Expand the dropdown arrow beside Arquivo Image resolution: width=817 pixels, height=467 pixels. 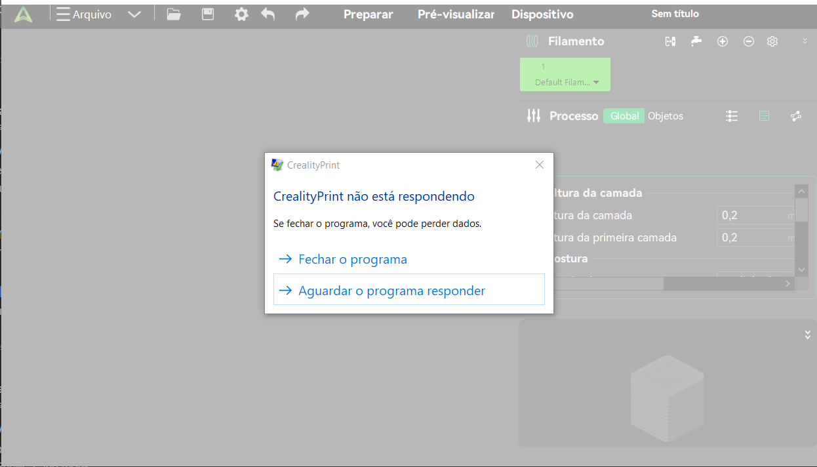coord(134,14)
